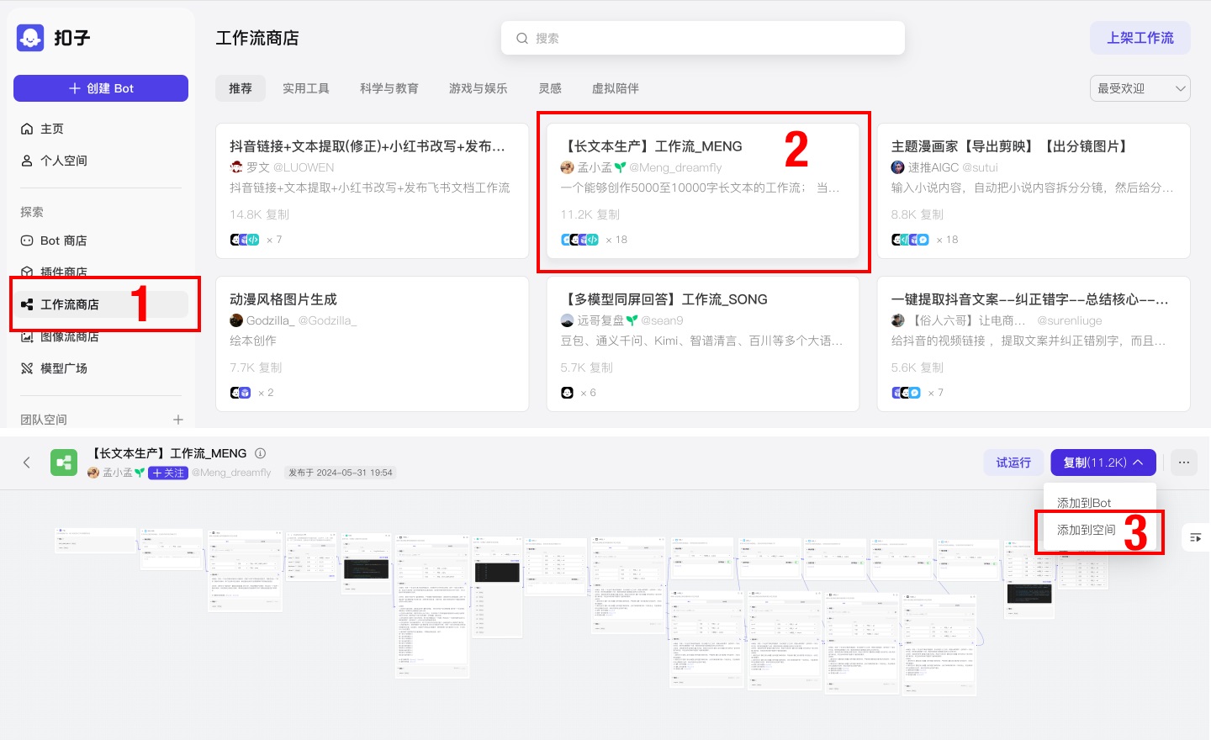Click the person icon beside 个人空间

[x=27, y=161]
